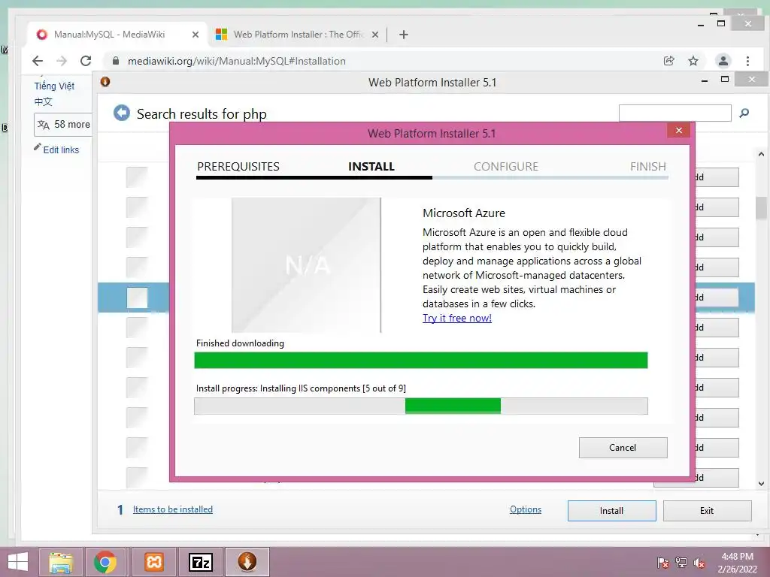
Task: Click the back arrow next to Search results
Action: (121, 113)
